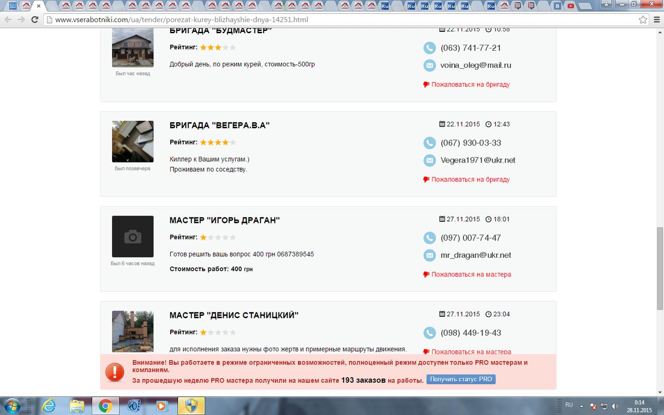Viewport: 664px width, 415px height.
Task: Open the media player taskbar icon
Action: point(162,406)
